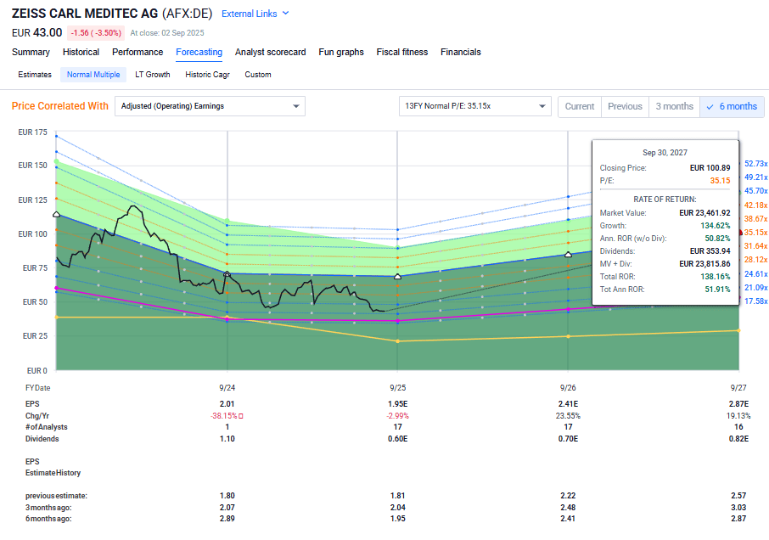The width and height of the screenshot is (769, 540).
Task: Click the white triangle marker at 9/25
Action: (397, 277)
